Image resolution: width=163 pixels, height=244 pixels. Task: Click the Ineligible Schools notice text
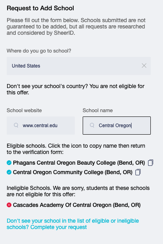tap(78, 191)
